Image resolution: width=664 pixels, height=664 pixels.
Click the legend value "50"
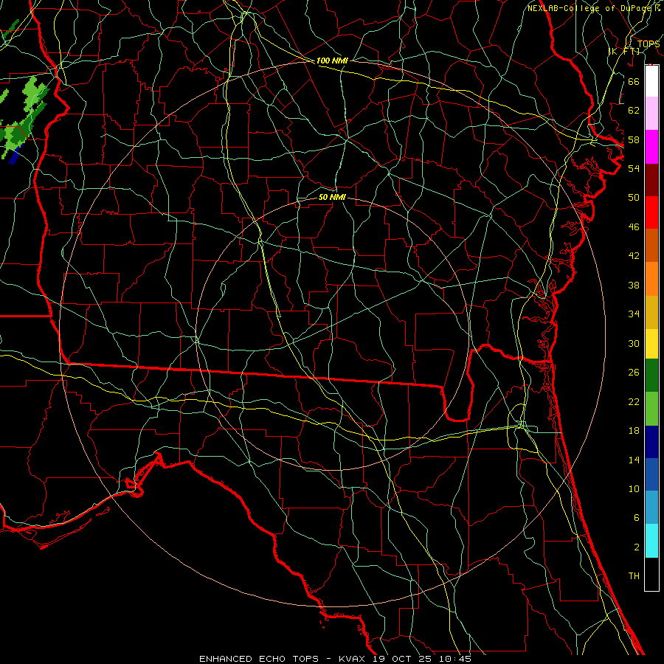tap(634, 198)
